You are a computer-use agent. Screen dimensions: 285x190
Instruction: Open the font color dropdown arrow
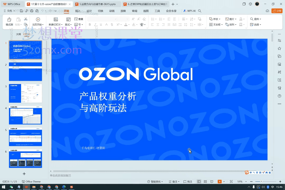129,24
